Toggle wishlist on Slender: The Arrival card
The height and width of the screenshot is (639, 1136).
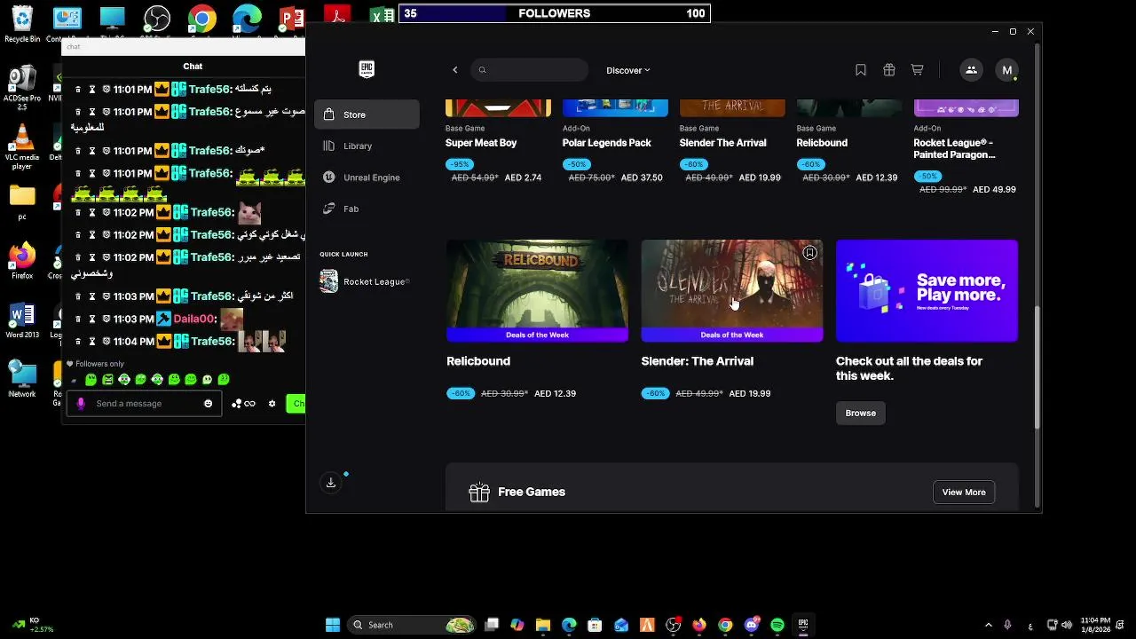coord(809,254)
